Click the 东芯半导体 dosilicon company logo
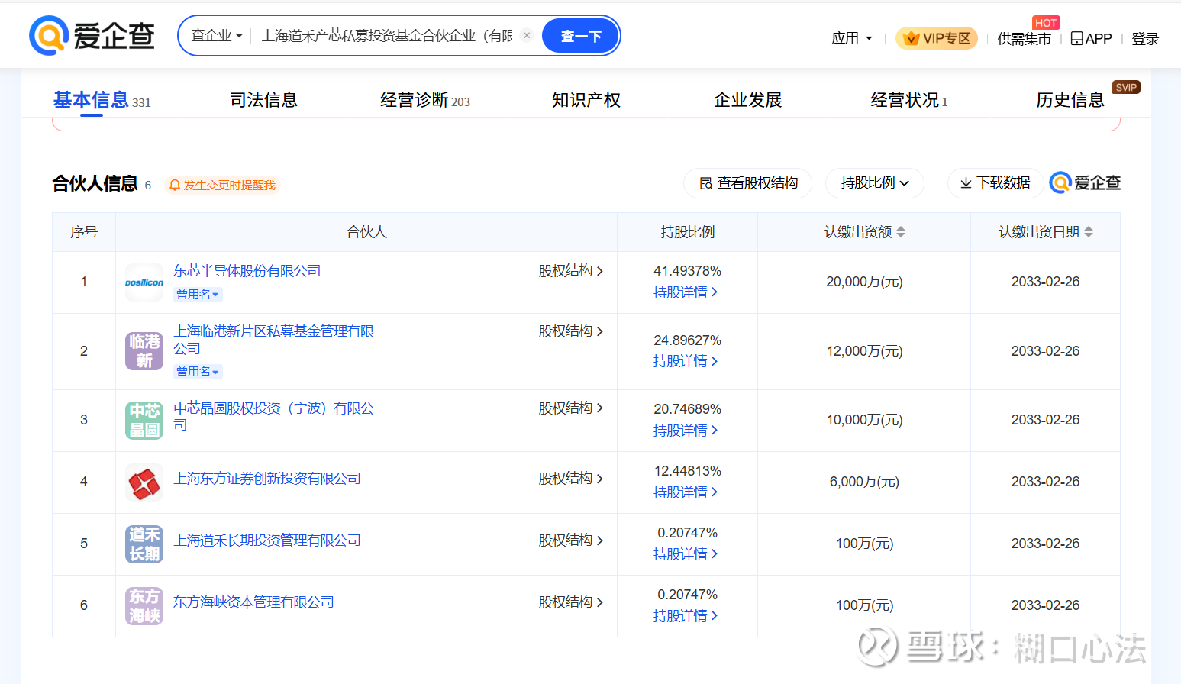1181x684 pixels. (144, 282)
